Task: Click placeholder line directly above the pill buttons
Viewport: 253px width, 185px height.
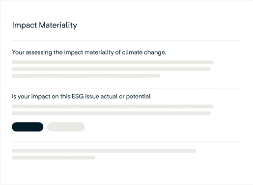Action: point(111,113)
